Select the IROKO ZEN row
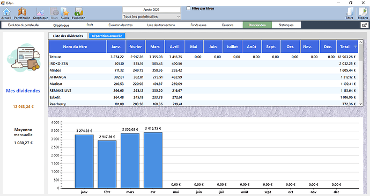 (x=204, y=64)
